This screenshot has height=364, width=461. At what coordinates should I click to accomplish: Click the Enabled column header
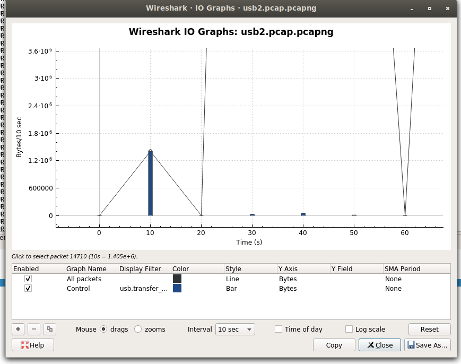pyautogui.click(x=39, y=268)
